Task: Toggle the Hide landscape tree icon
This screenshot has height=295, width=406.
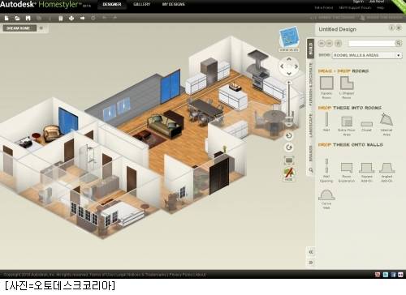Action: tap(289, 174)
